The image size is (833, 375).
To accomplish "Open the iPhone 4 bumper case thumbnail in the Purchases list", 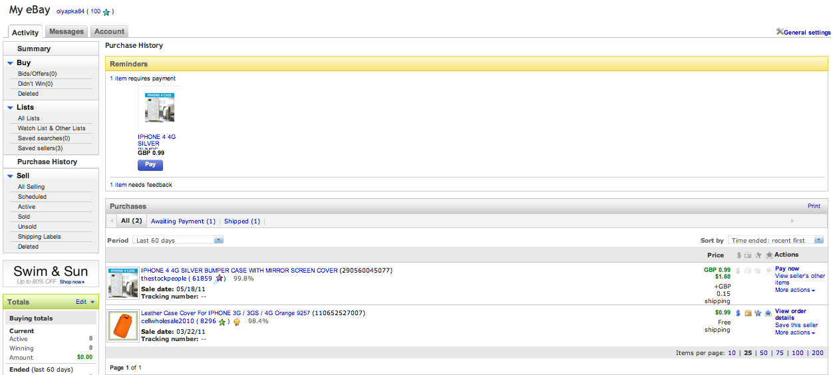I will tap(123, 283).
